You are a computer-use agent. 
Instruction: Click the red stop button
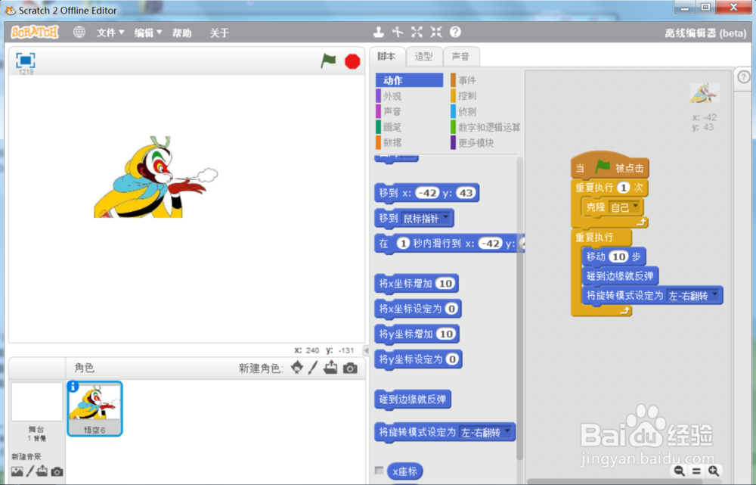(x=352, y=61)
